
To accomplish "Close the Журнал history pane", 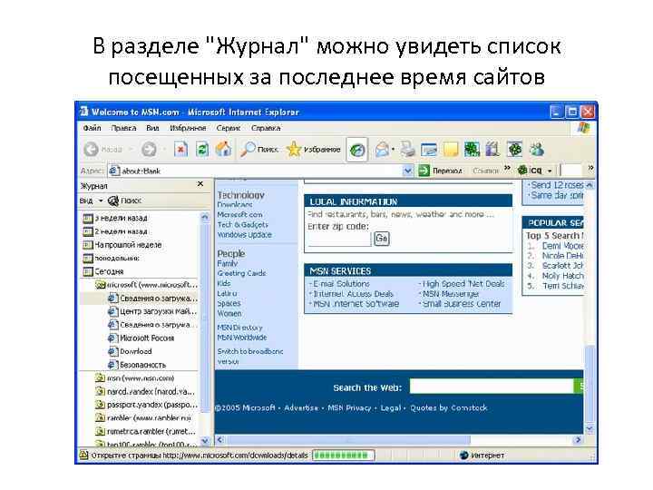I will [x=200, y=183].
